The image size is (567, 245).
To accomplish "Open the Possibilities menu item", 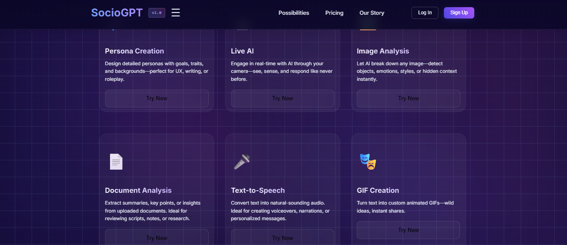I will pyautogui.click(x=294, y=13).
